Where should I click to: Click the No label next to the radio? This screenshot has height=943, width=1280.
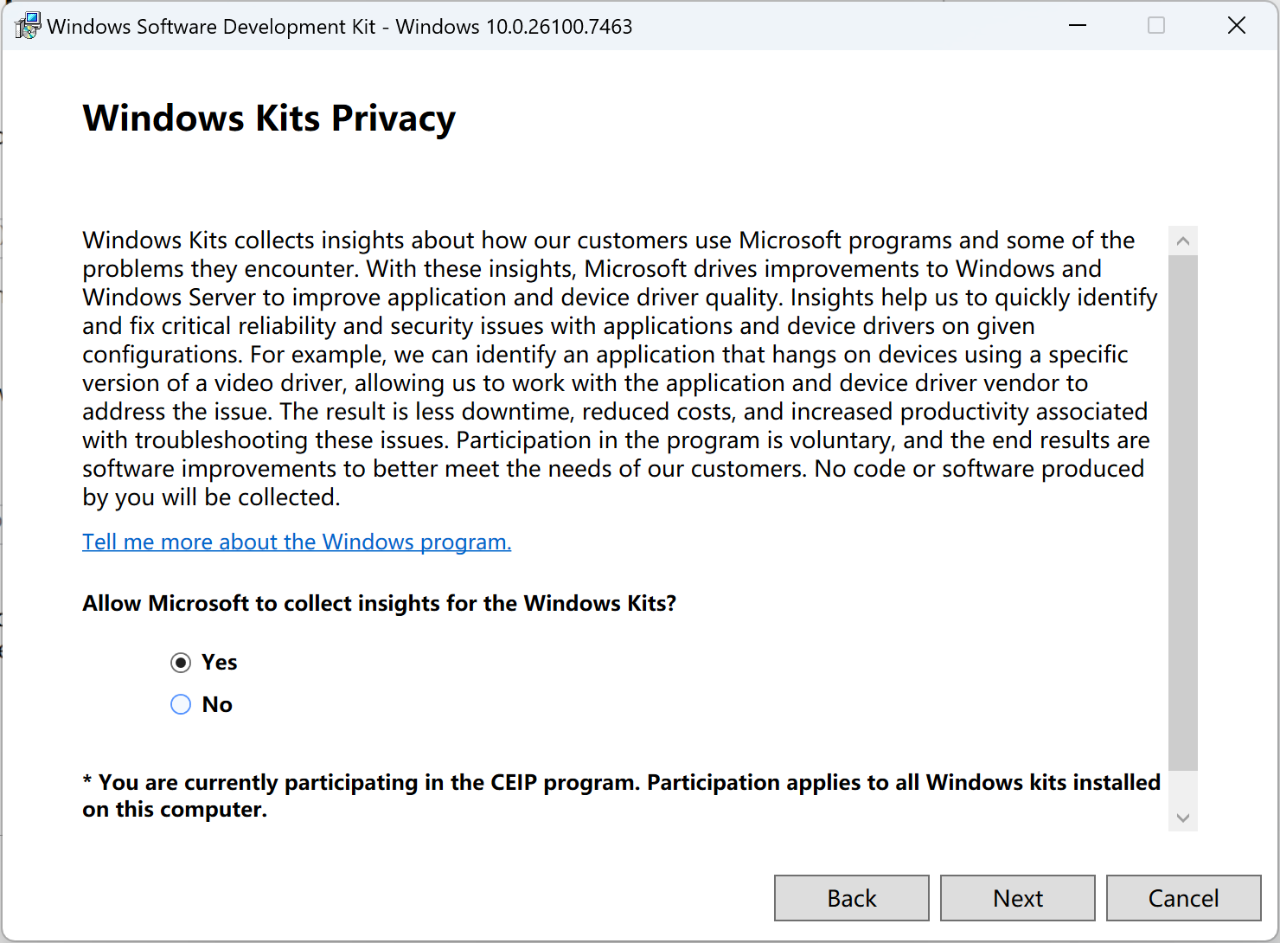click(216, 704)
